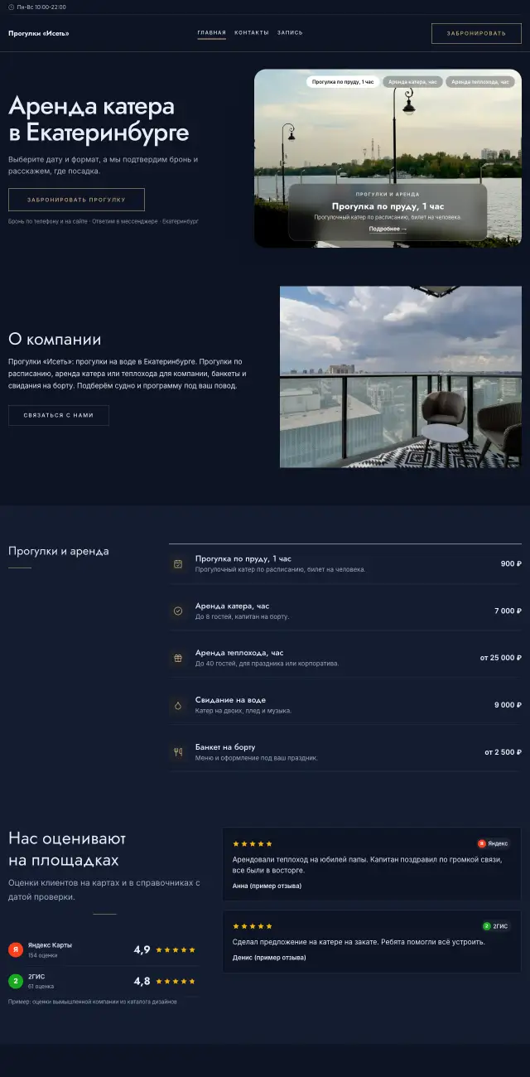
Task: Click the 900 ₽ price
Action: click(x=511, y=564)
